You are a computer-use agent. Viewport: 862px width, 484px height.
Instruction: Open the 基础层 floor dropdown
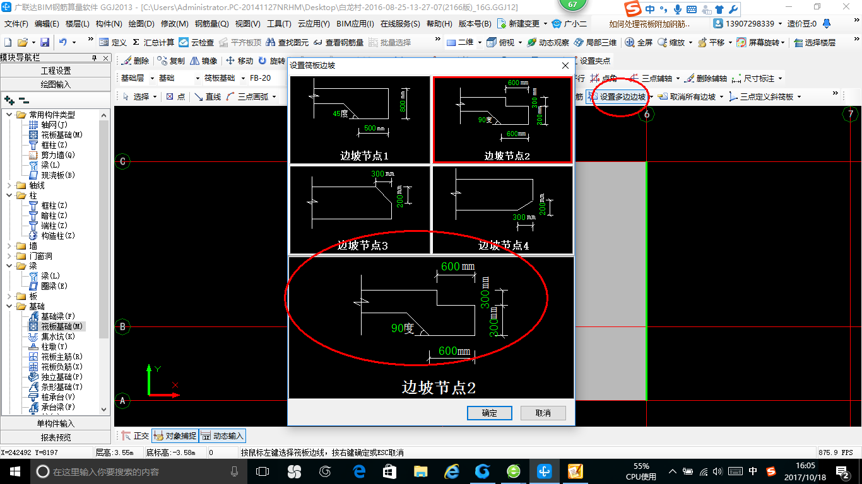pyautogui.click(x=152, y=78)
